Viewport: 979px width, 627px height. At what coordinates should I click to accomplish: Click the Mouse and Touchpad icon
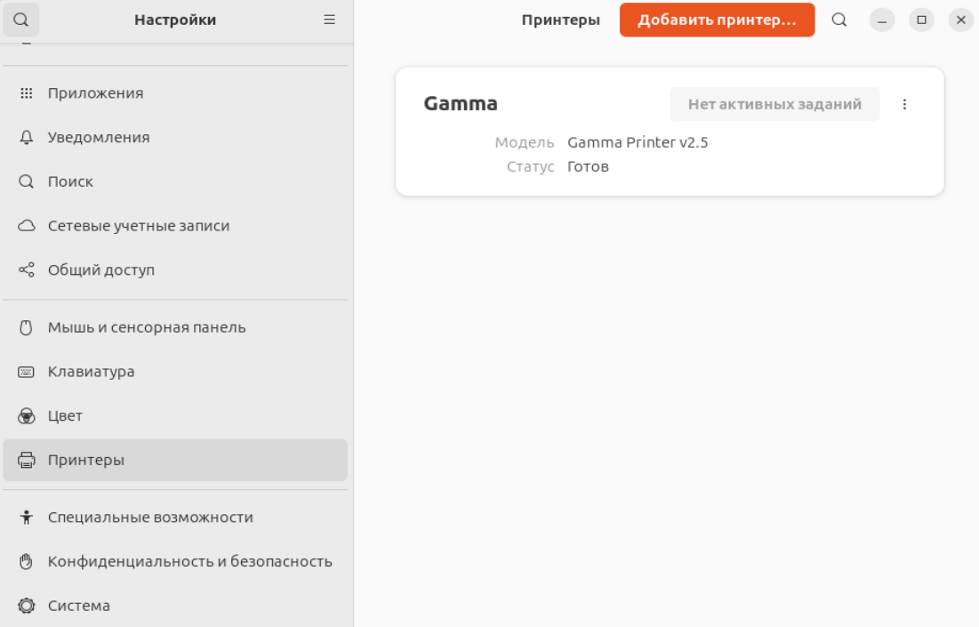click(27, 327)
